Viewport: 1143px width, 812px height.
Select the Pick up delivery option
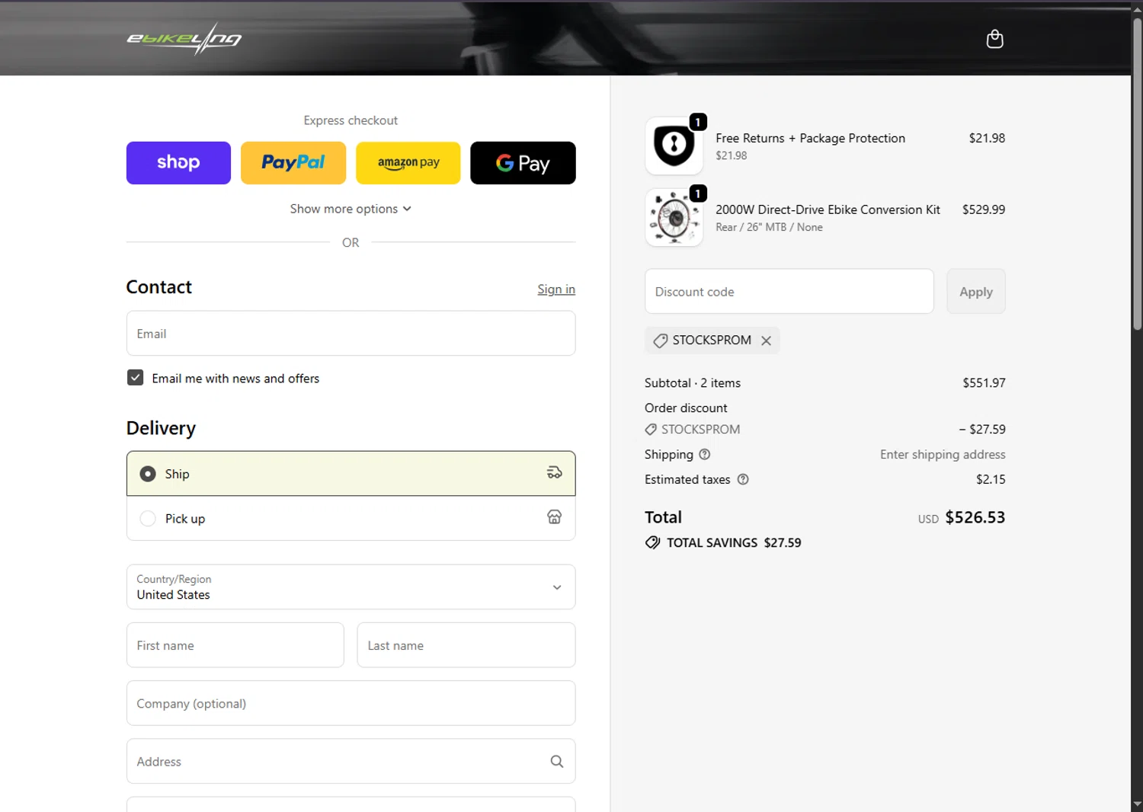(351, 519)
